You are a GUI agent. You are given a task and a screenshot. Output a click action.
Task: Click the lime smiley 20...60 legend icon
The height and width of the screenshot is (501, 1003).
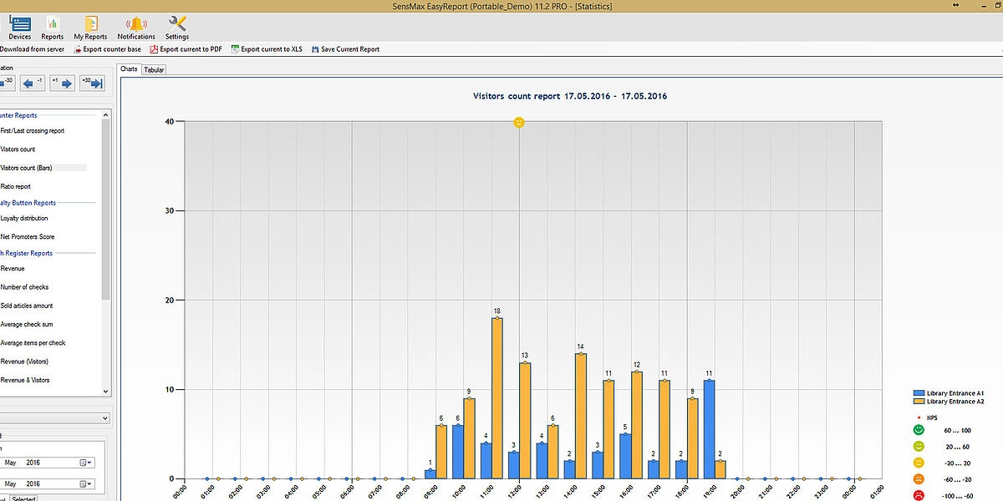point(919,446)
